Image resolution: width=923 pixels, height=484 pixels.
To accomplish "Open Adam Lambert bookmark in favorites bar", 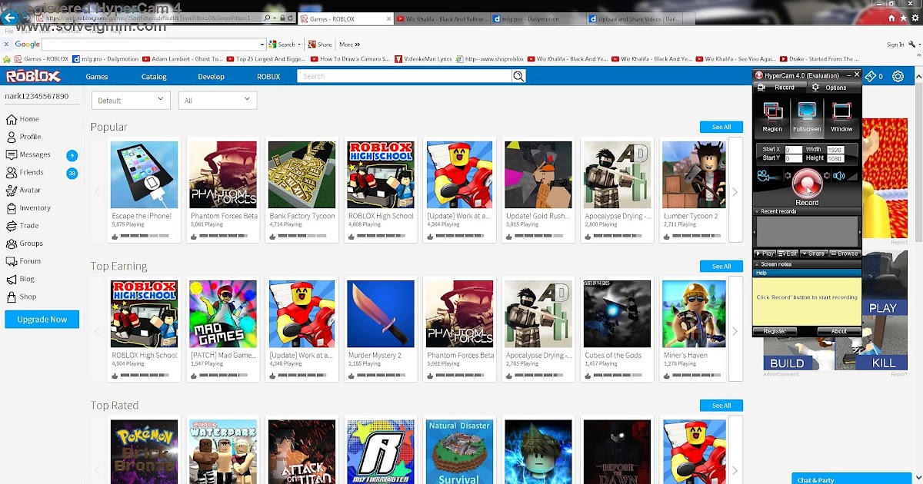I will pos(182,58).
